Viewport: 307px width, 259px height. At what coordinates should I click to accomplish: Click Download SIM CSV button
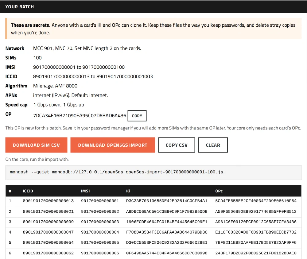(x=36, y=145)
